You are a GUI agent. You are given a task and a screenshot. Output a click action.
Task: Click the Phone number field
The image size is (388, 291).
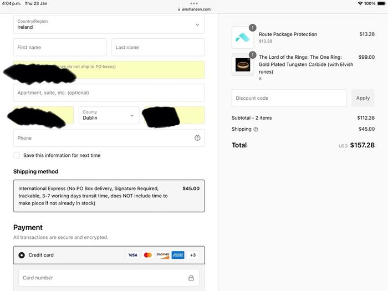point(109,138)
